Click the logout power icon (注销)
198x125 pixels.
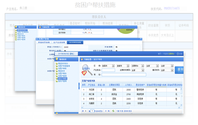coord(178,54)
